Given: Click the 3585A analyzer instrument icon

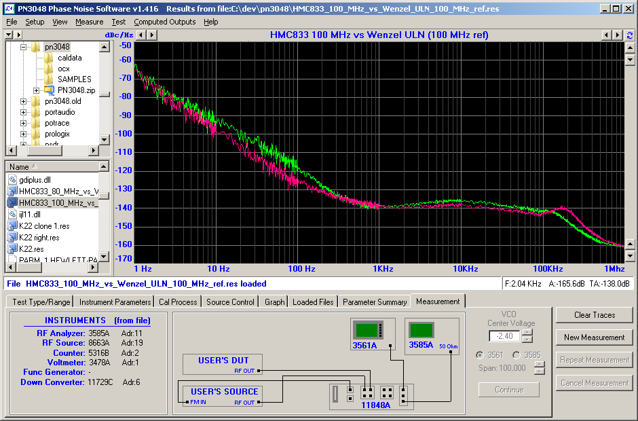Looking at the screenshot, I should [421, 329].
